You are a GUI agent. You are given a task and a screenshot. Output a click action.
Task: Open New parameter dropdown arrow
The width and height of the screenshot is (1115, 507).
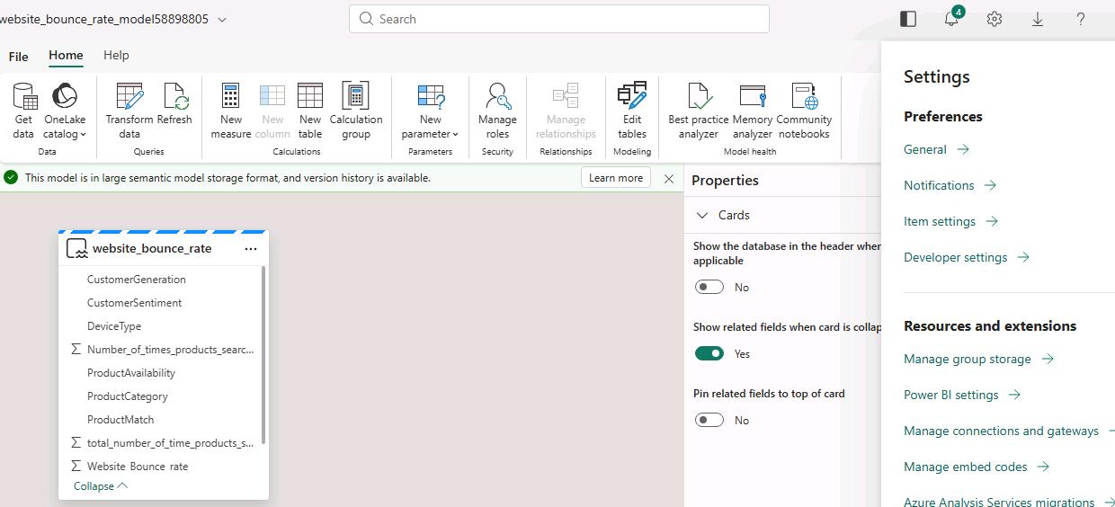(455, 135)
